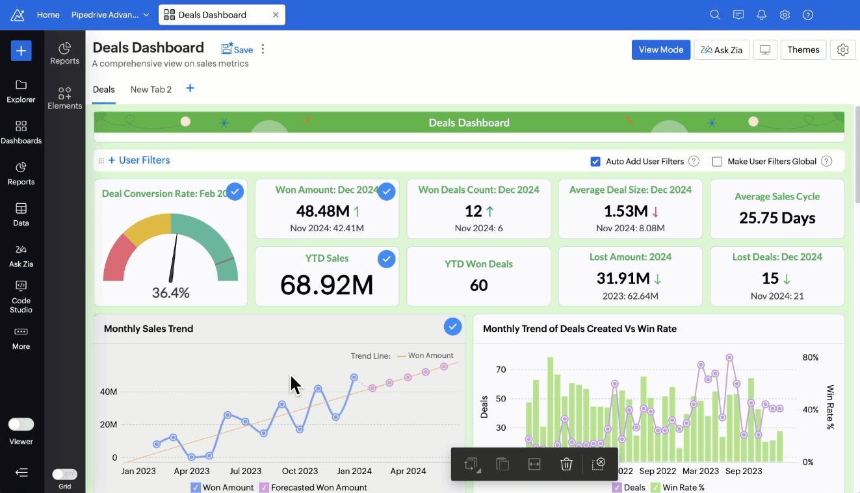Open the Themes button
Viewport: 860px width, 493px height.
(803, 50)
